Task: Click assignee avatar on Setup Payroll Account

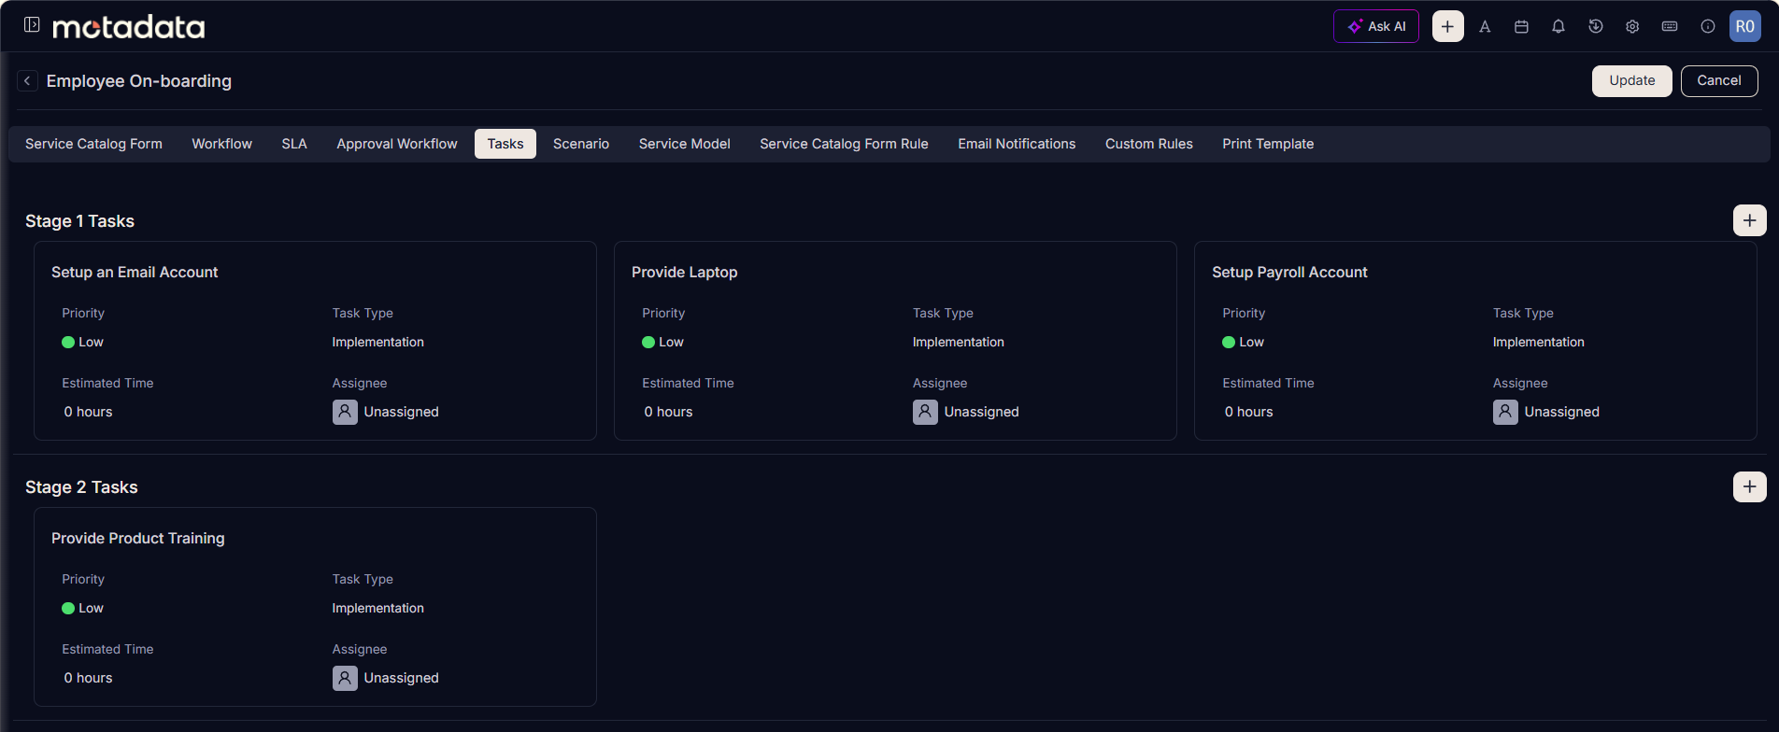Action: point(1505,412)
